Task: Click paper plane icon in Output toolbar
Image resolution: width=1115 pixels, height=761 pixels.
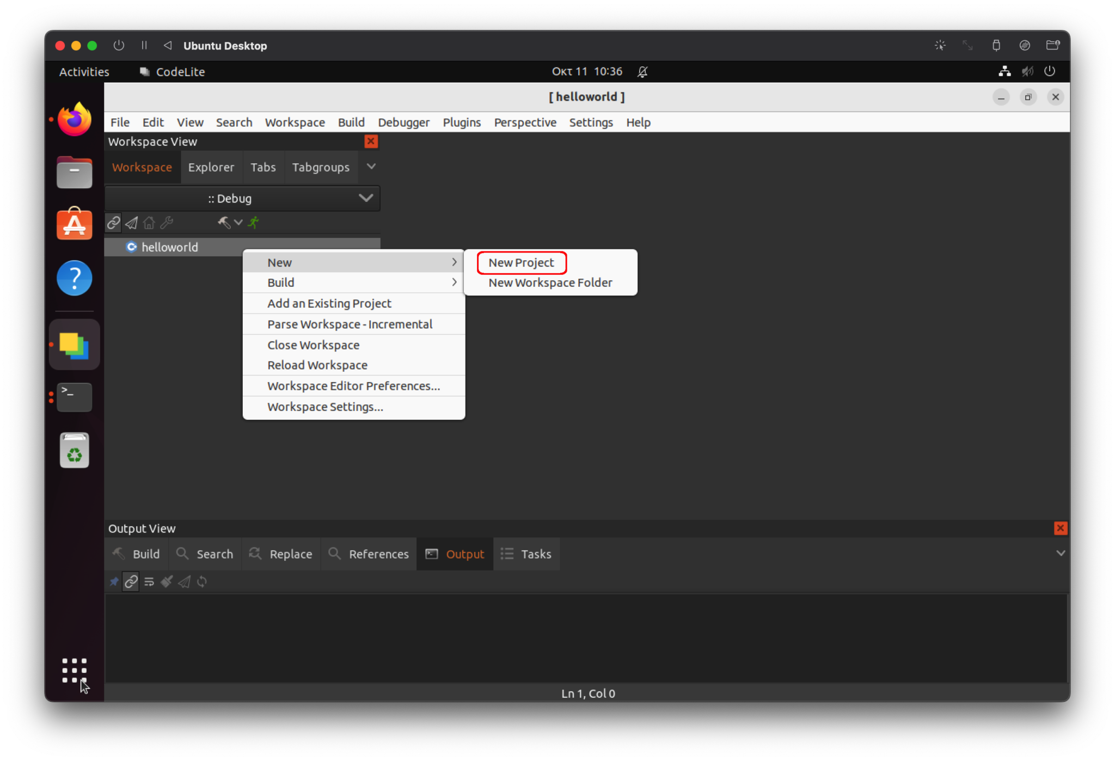Action: coord(184,581)
